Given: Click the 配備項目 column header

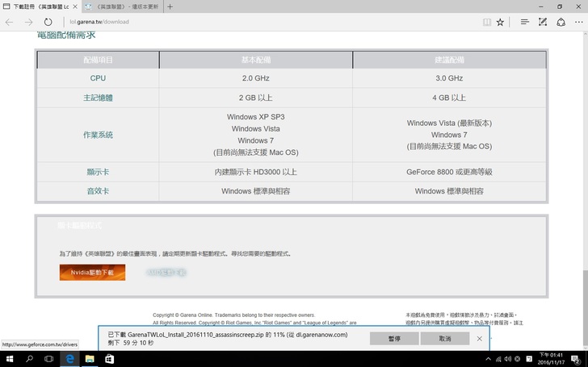Looking at the screenshot, I should tap(98, 60).
